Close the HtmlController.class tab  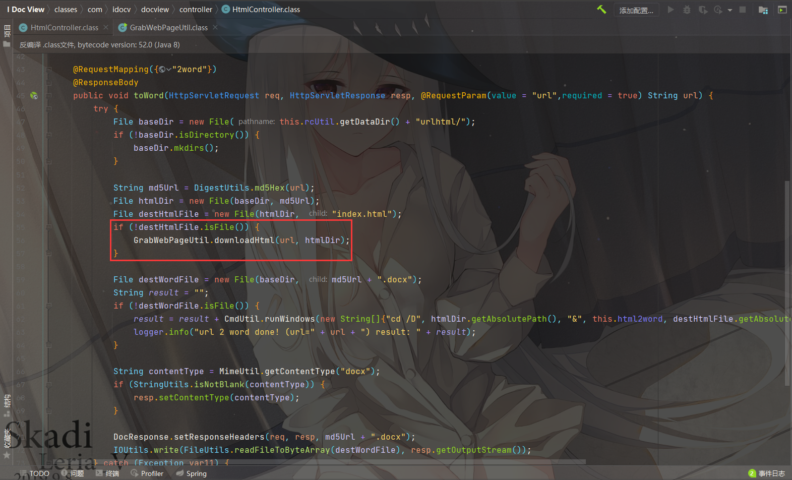click(106, 27)
